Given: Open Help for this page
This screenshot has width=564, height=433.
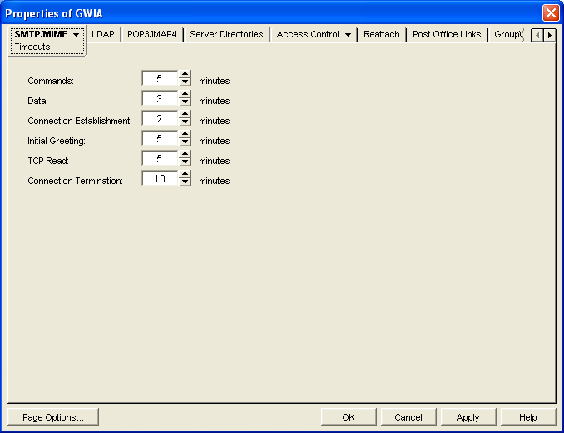Looking at the screenshot, I should pos(527,417).
